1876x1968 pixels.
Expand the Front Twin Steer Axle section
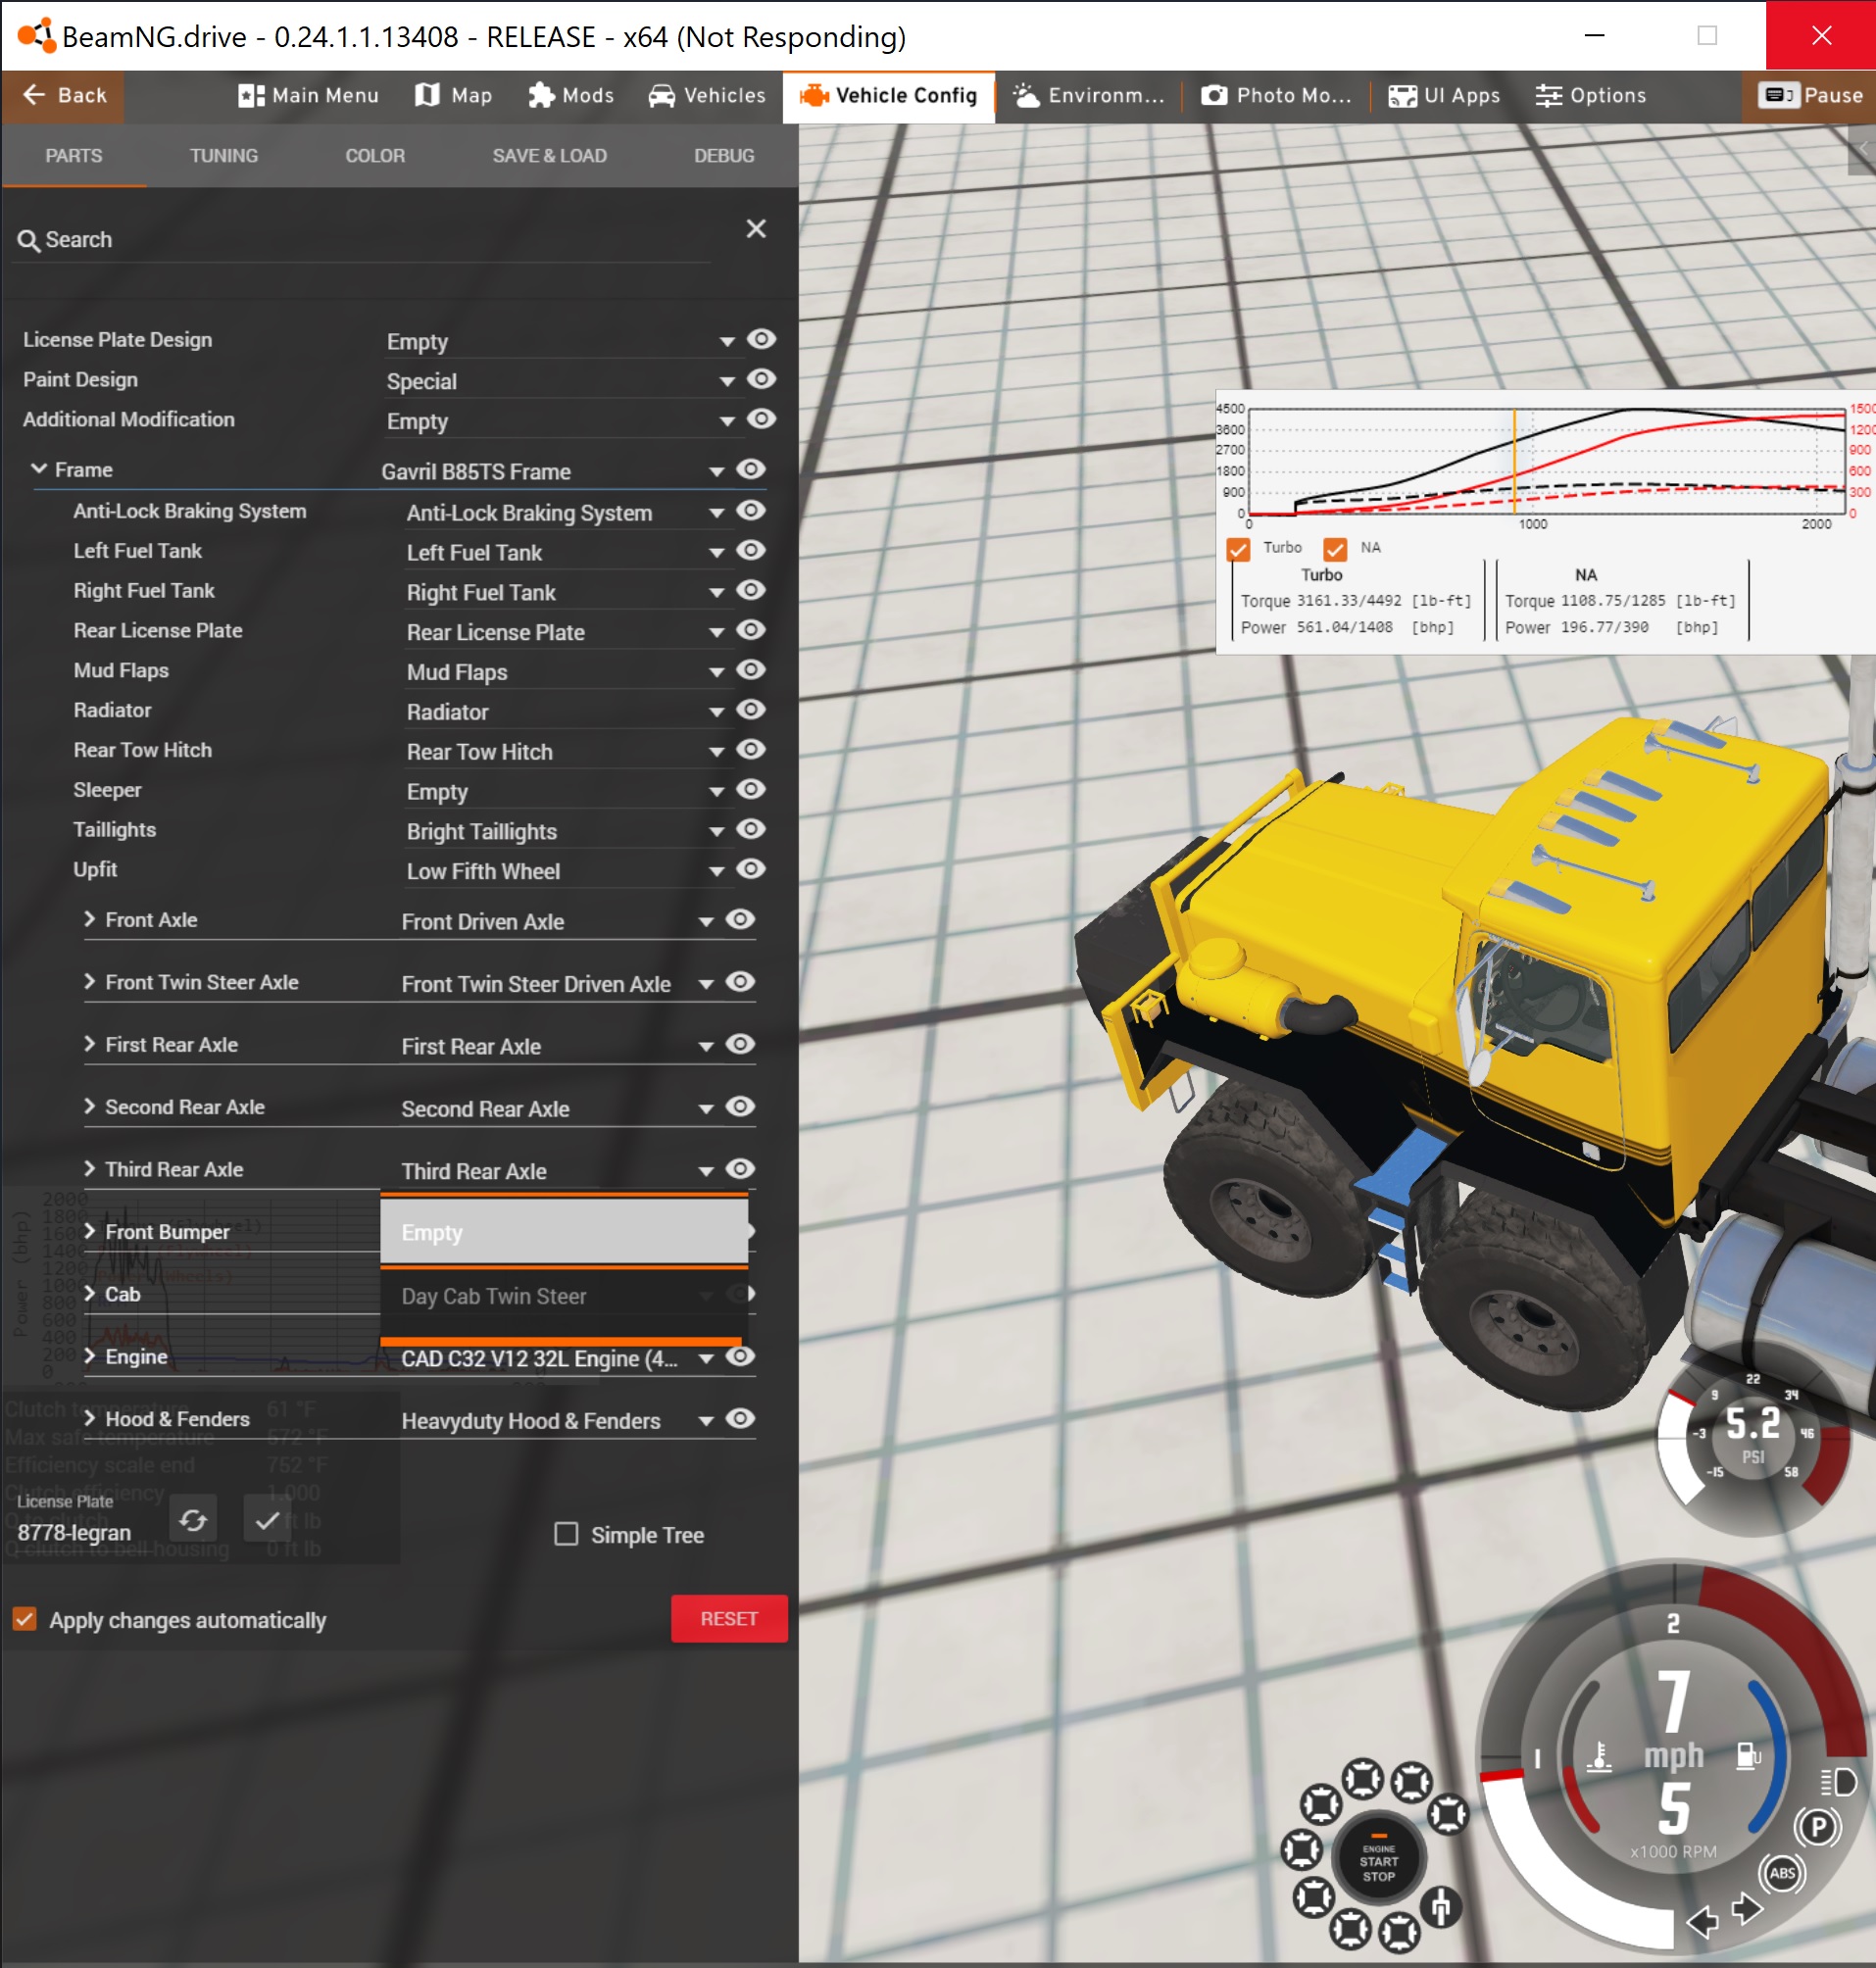pyautogui.click(x=89, y=981)
